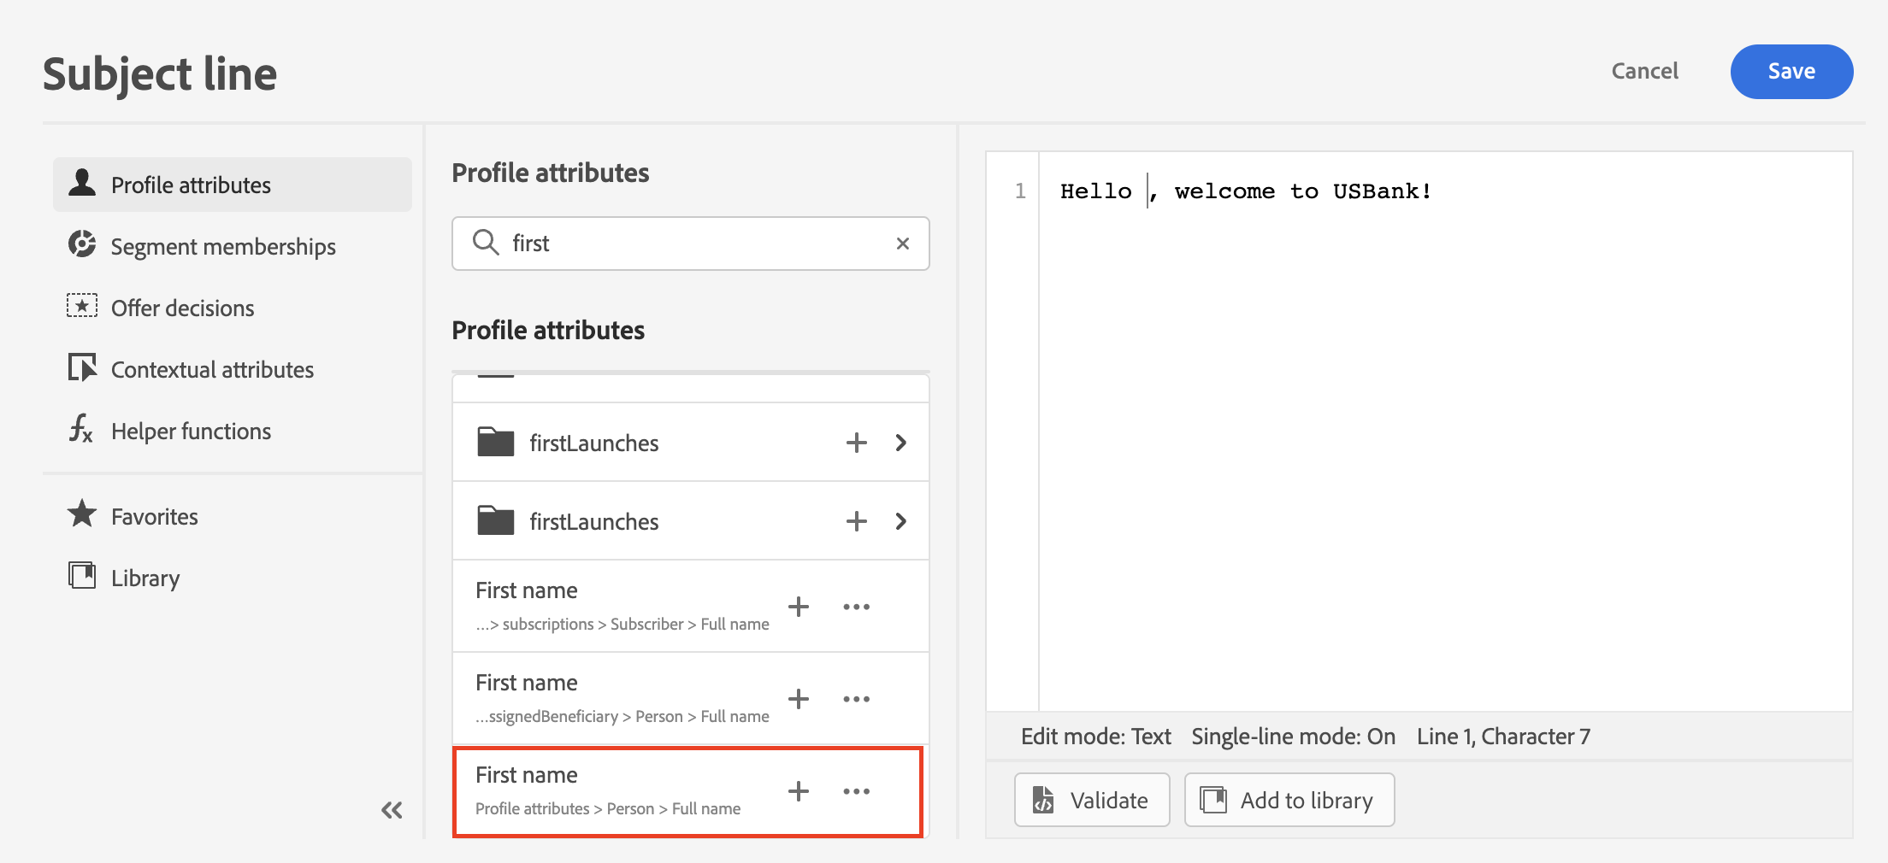
Task: Add the second firstLaunches folder with plus
Action: click(856, 521)
